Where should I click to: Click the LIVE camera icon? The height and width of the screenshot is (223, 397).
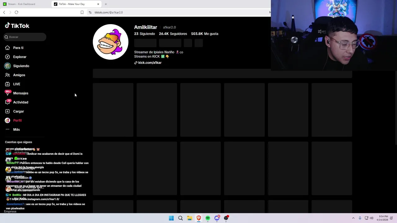[7, 84]
